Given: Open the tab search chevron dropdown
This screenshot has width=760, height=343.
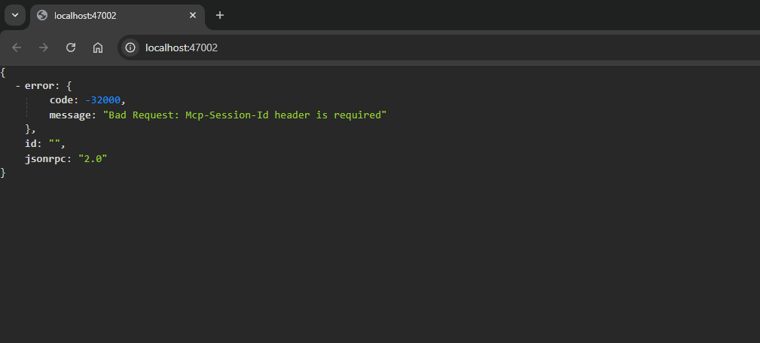Looking at the screenshot, I should tap(14, 15).
